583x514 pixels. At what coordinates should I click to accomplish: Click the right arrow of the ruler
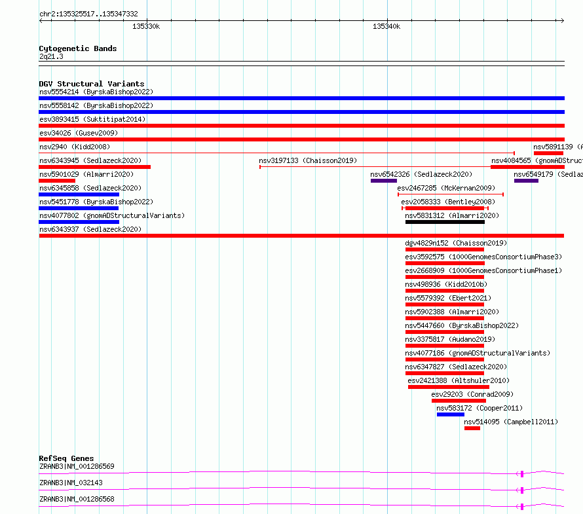tap(562, 20)
